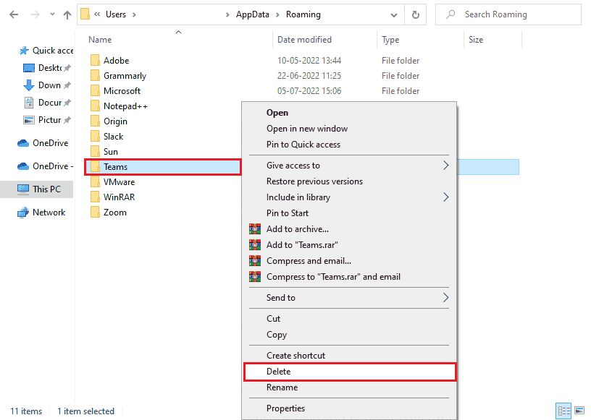Screen dimensions: 591x420
Task: Choose Restore previous versions
Action: point(314,181)
